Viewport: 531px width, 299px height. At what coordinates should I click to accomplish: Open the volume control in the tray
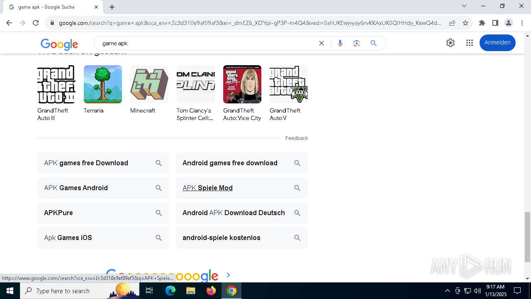(477, 291)
